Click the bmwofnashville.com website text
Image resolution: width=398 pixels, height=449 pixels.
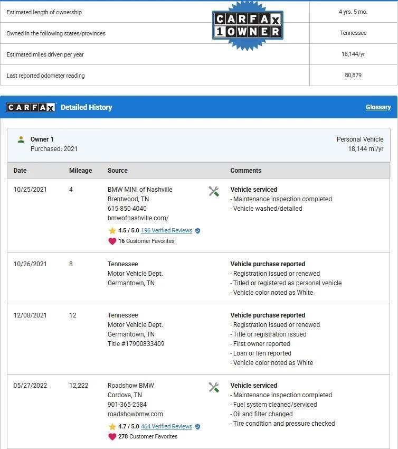click(138, 218)
